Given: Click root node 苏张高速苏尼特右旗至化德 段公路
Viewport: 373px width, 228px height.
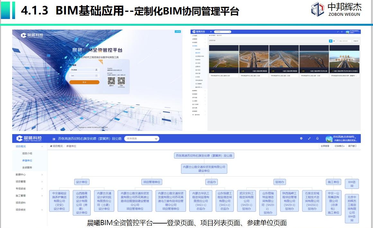Looking at the screenshot, I should [204, 156].
